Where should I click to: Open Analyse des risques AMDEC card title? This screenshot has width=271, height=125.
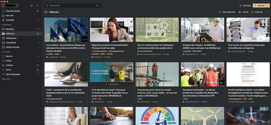(201, 47)
